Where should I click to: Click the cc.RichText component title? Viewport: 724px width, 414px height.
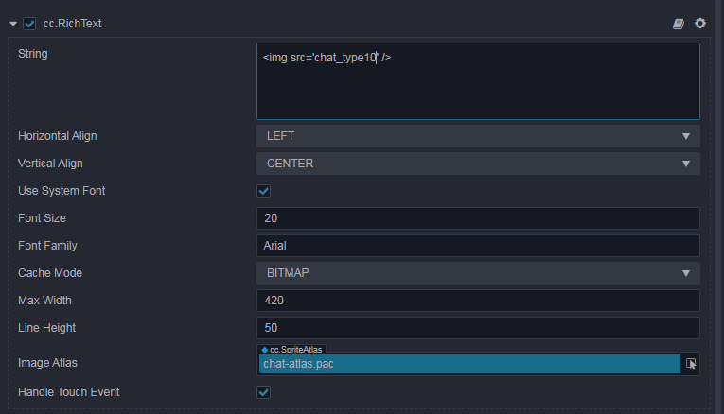click(72, 23)
